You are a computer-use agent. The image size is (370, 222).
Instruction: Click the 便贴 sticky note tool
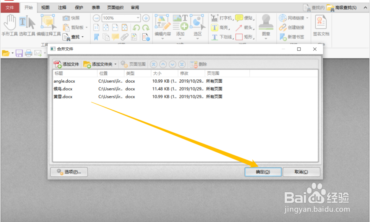tap(245, 18)
